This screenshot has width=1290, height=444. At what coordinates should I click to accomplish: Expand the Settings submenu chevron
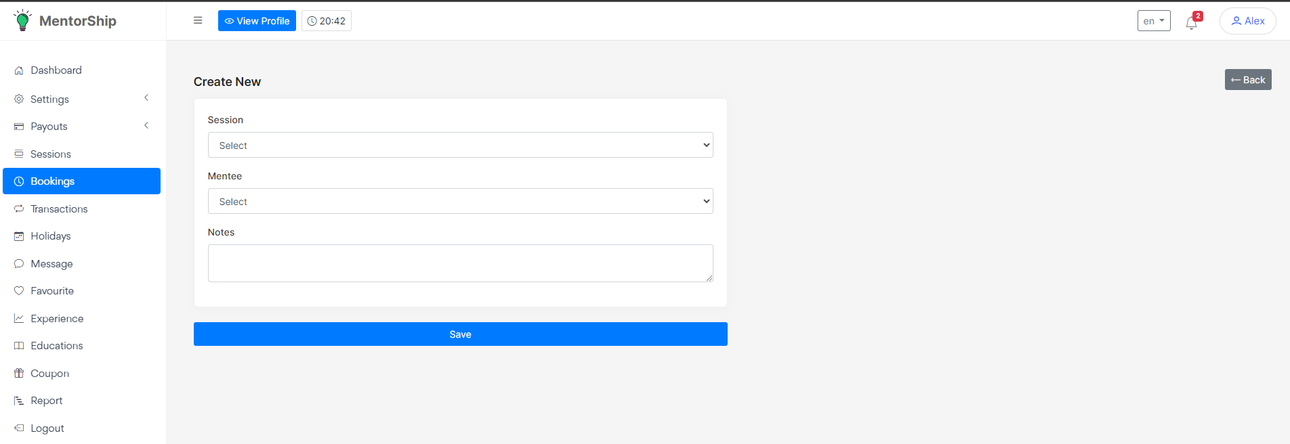tap(146, 98)
